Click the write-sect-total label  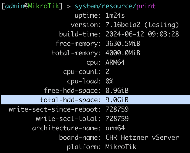68,118
